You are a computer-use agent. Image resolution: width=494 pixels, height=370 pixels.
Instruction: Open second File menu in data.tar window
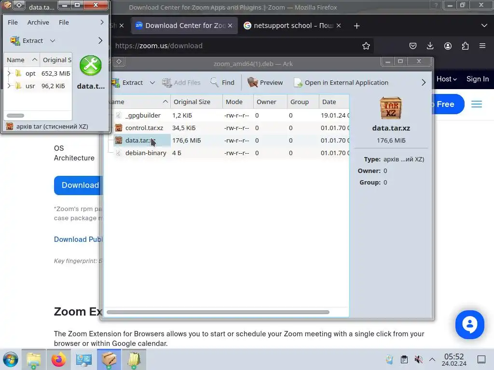click(x=64, y=22)
